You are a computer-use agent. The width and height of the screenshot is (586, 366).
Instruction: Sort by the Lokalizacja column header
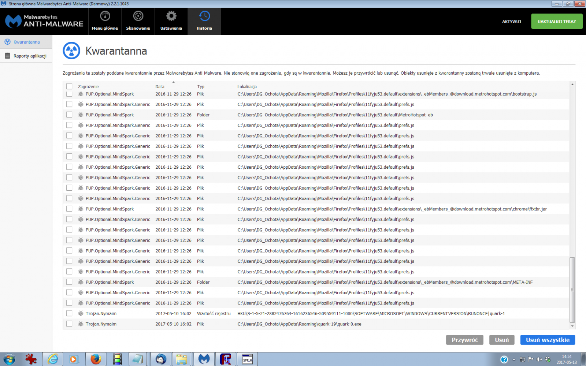click(x=247, y=87)
